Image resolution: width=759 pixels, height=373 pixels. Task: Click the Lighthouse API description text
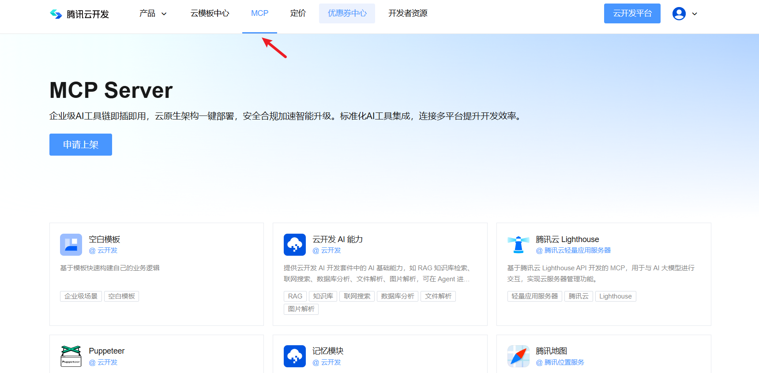click(601, 273)
